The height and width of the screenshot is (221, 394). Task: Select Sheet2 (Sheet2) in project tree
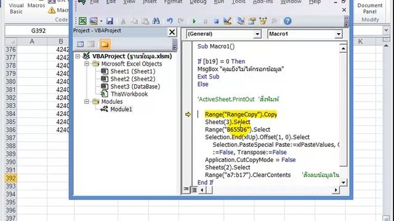point(133,79)
